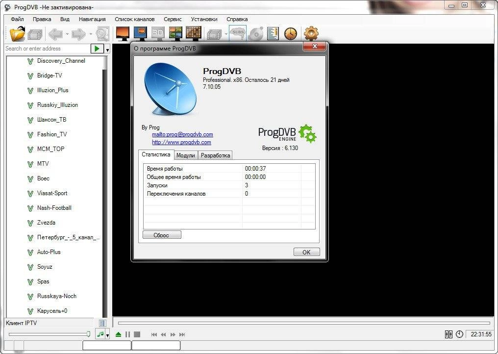The image size is (498, 354).
Task: Open the Сервис menu
Action: [173, 19]
